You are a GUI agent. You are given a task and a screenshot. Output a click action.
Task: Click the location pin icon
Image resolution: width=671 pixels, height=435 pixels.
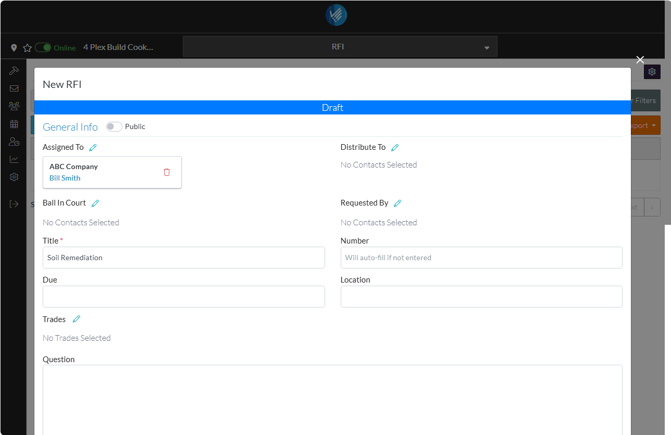click(x=14, y=48)
